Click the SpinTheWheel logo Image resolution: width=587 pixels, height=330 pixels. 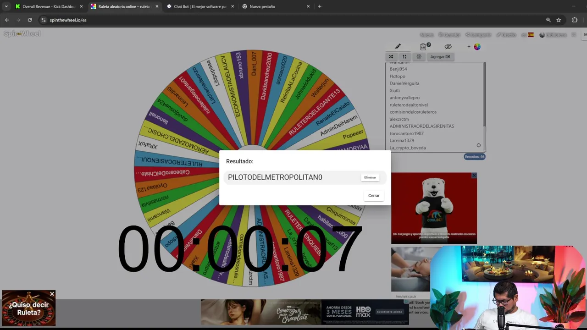(22, 34)
